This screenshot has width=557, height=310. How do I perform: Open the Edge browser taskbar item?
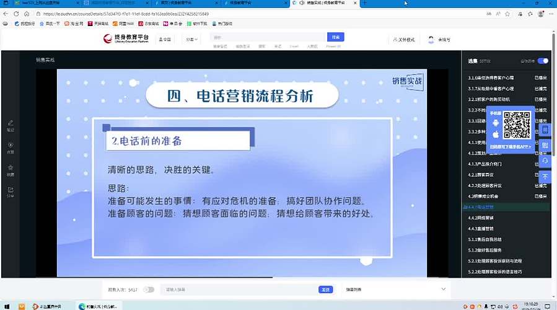(x=98, y=306)
